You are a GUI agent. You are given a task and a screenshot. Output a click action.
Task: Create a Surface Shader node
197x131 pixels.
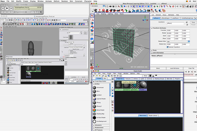pos(99,117)
